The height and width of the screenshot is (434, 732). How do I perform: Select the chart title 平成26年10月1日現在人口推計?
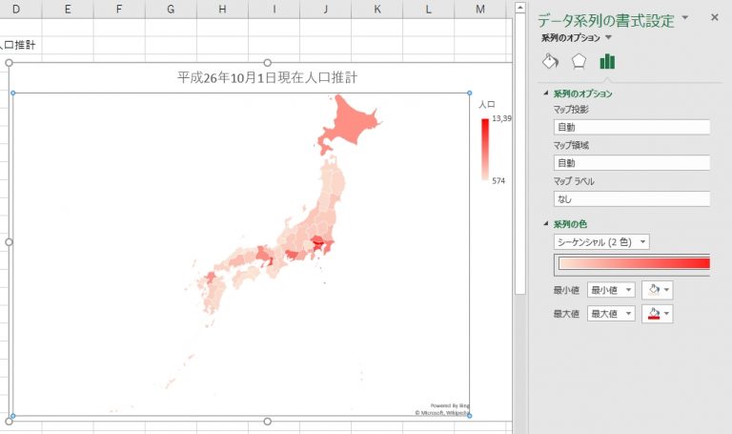click(x=268, y=77)
